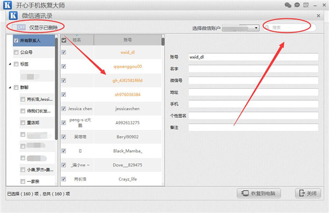Check the 待我们长发... group checkbox

pyautogui.click(x=22, y=111)
